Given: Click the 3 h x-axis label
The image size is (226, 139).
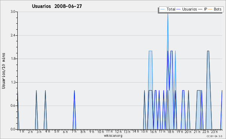Looking at the screenshot, I should [39, 131].
